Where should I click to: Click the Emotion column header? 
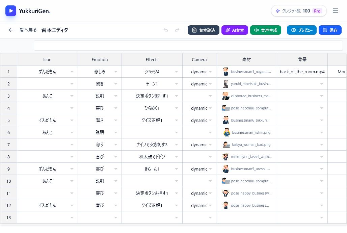100,59
